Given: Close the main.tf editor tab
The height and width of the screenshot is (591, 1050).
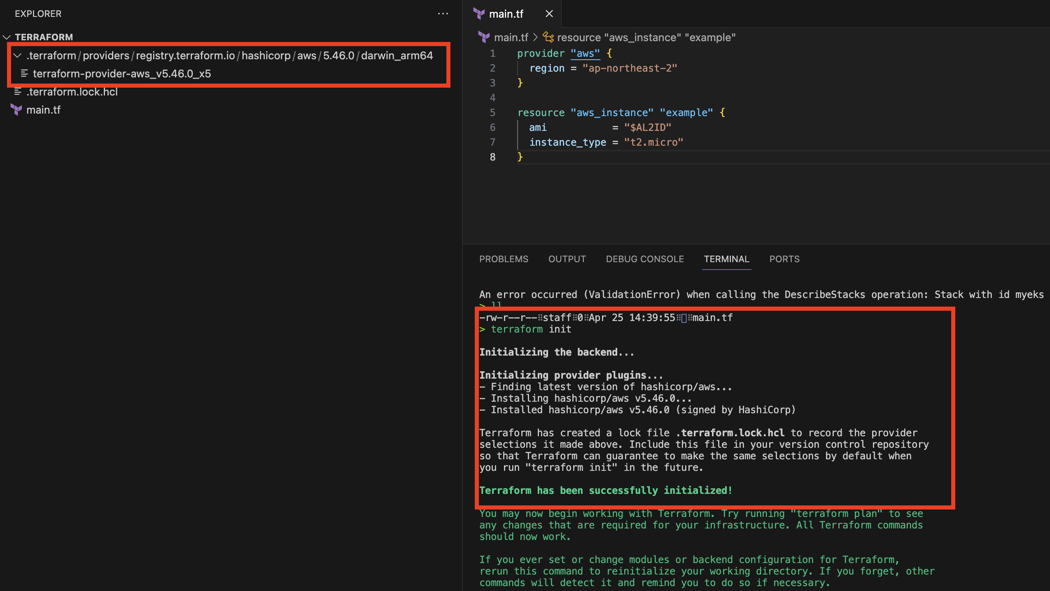Looking at the screenshot, I should pyautogui.click(x=549, y=14).
